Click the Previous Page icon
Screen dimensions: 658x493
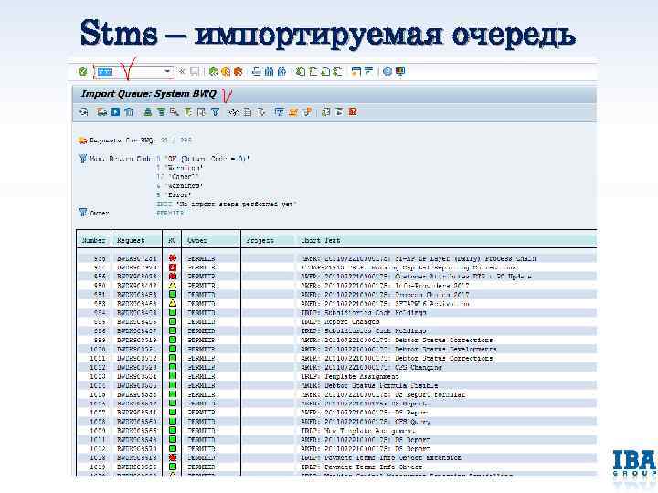pos(313,71)
